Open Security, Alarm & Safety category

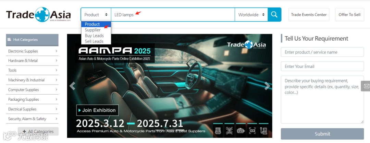(x=32, y=119)
